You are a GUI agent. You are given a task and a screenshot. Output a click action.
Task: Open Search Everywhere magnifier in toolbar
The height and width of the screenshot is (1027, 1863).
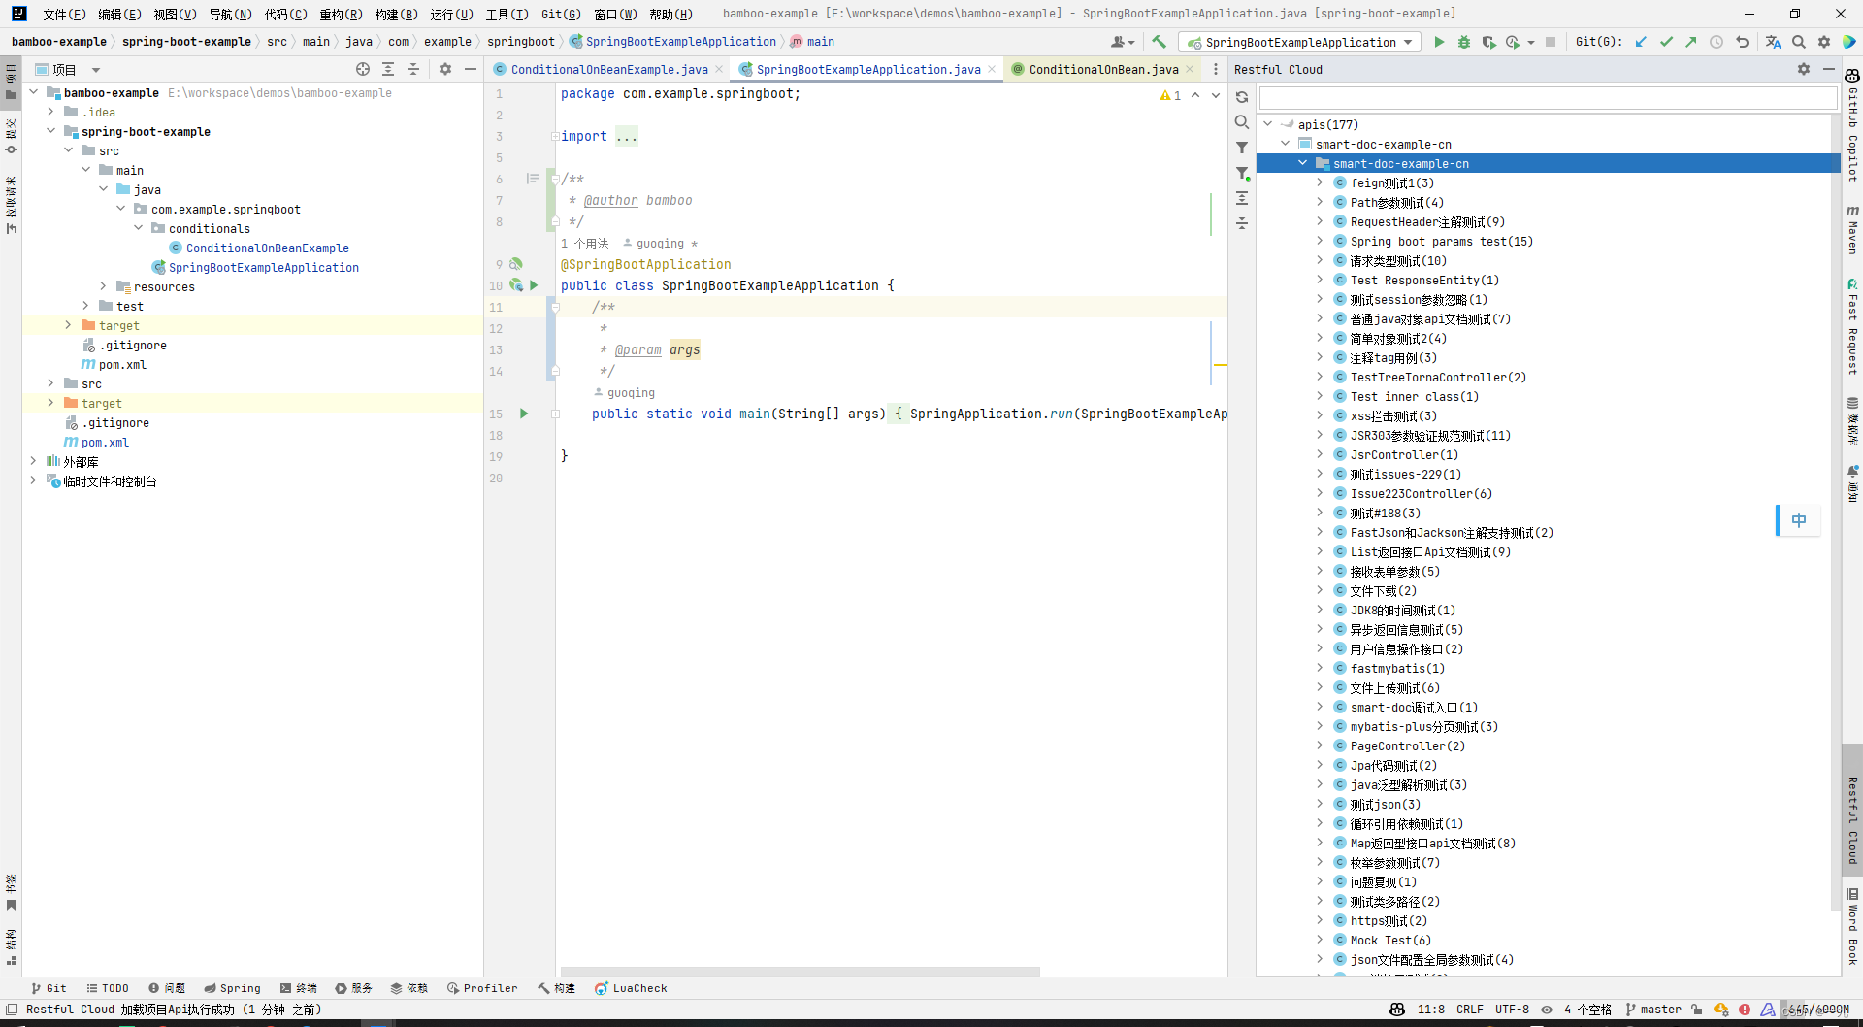coord(1799,42)
